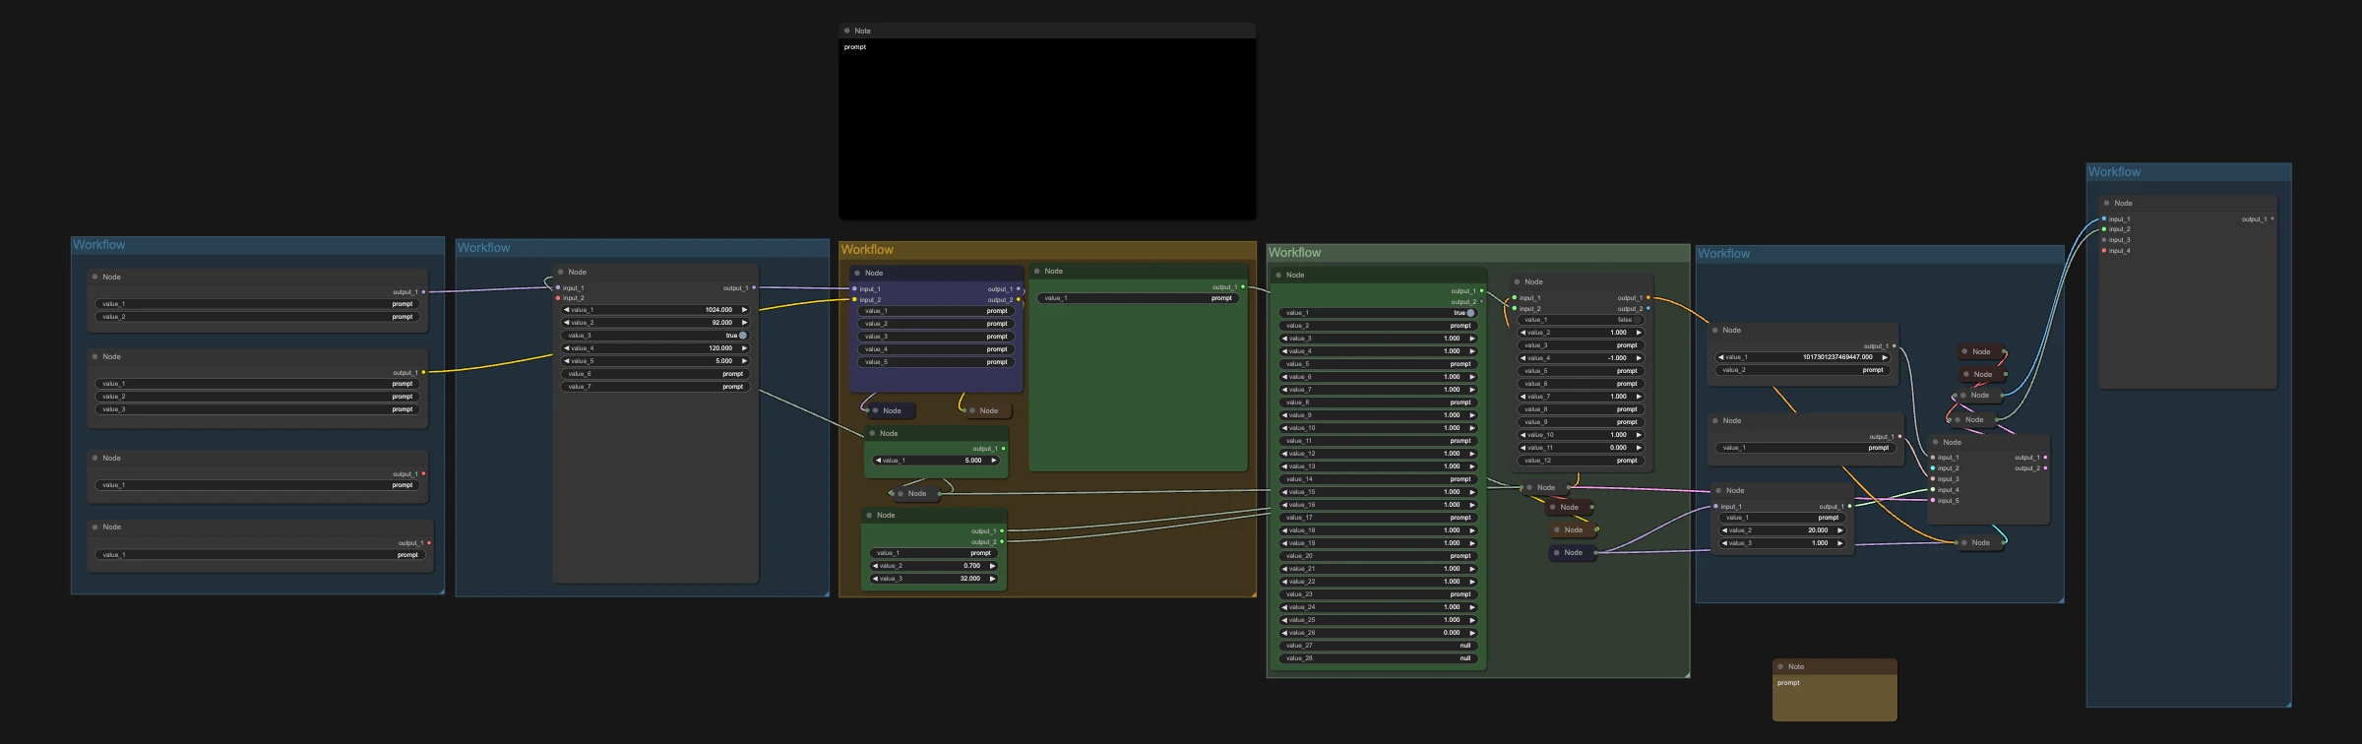Select the yellow Workflow group title
This screenshot has width=2362, height=744.
[867, 250]
